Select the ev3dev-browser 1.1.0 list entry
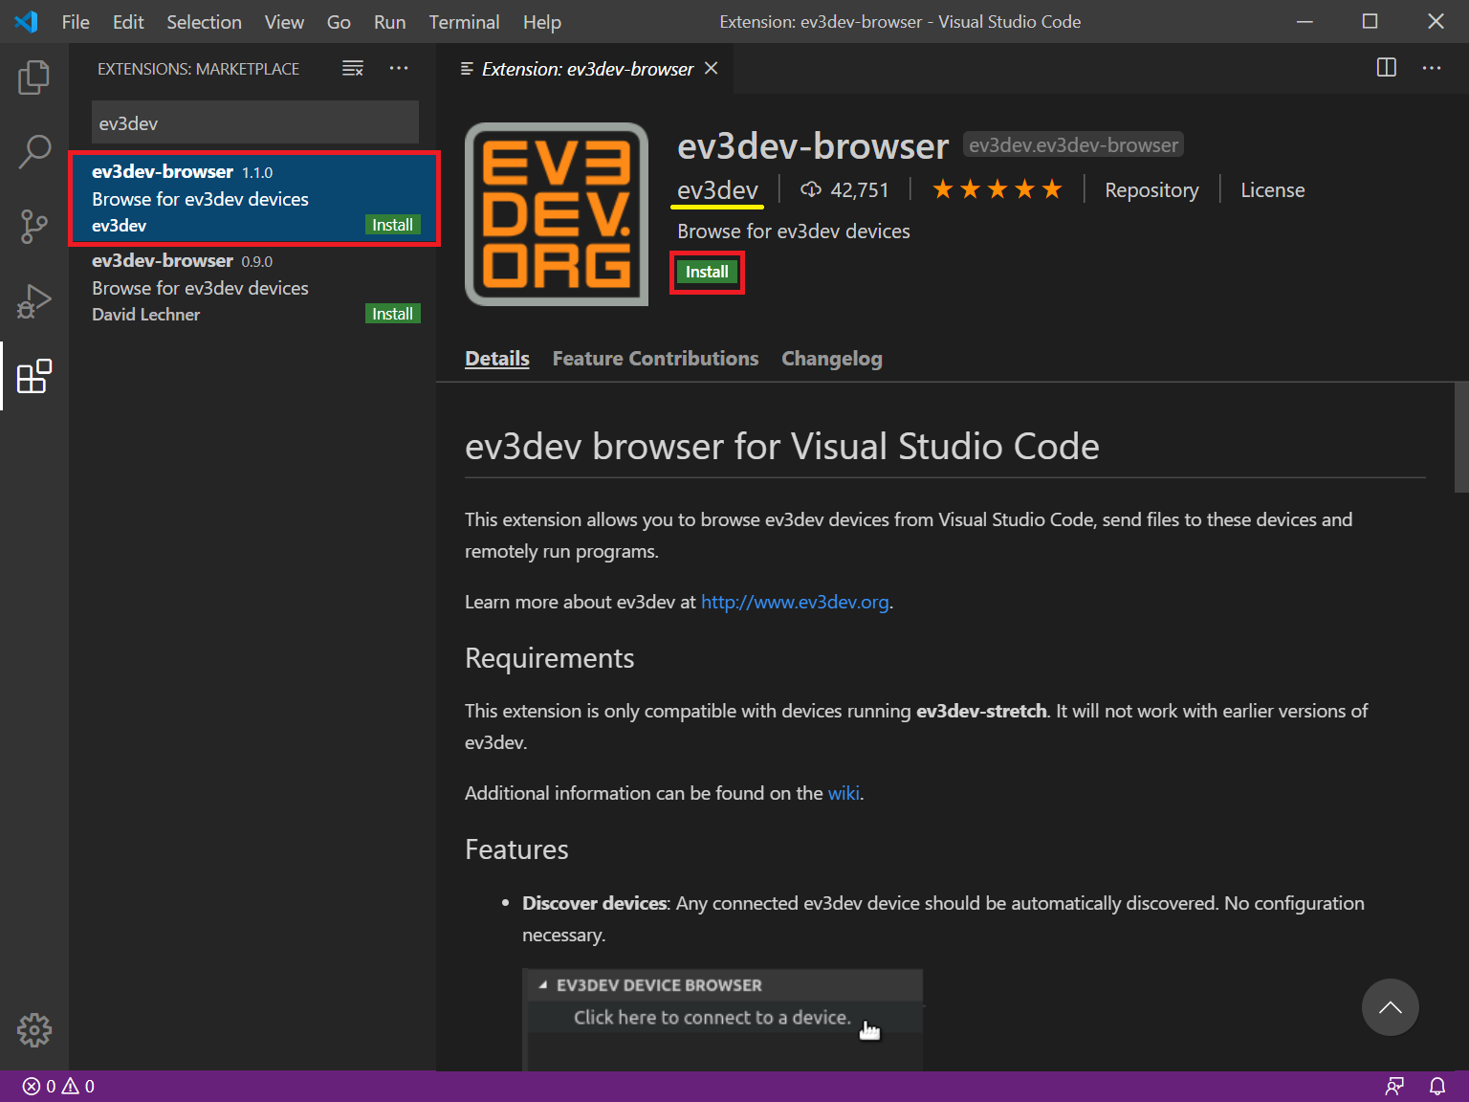This screenshot has height=1102, width=1469. pos(254,198)
